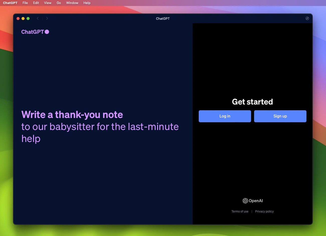Click the green full-screen window control

click(28, 18)
